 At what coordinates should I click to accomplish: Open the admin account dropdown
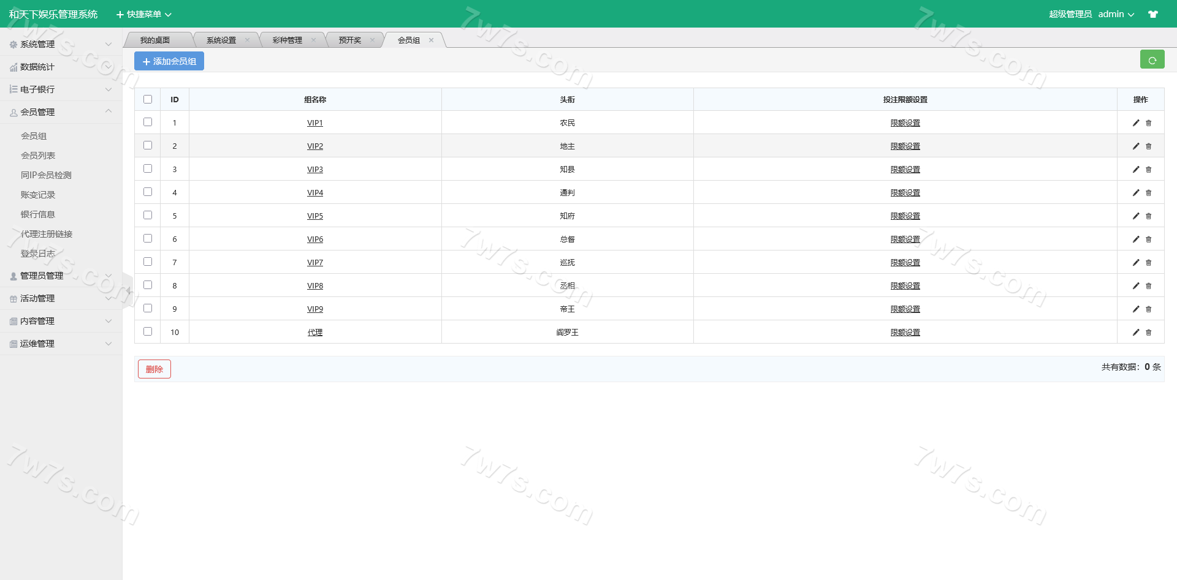(1116, 14)
